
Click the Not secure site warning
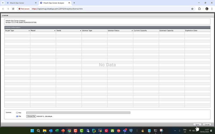pyautogui.click(x=24, y=9)
